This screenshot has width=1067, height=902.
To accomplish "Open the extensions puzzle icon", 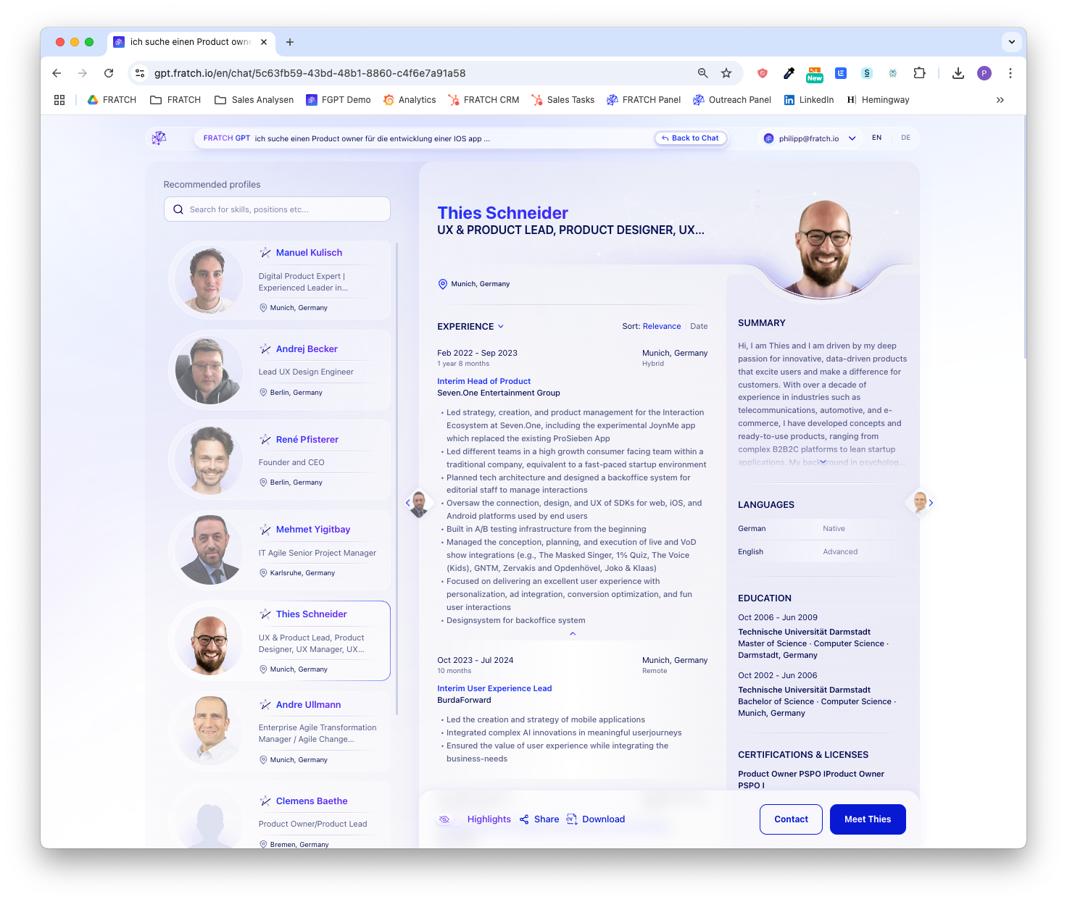I will 919,73.
